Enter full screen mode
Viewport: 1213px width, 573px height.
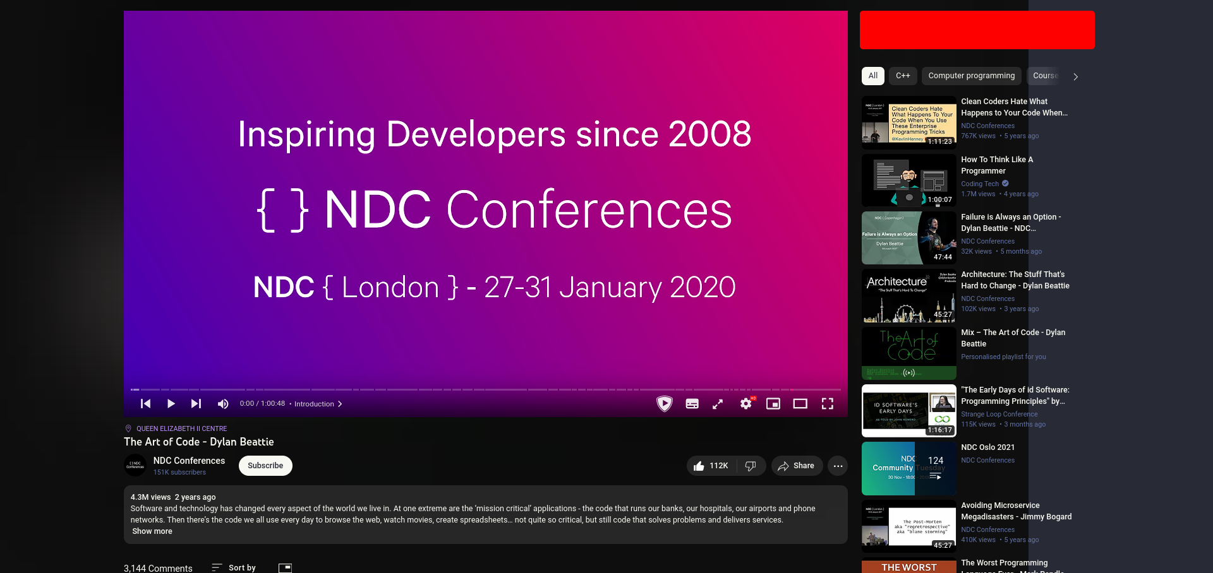point(828,404)
